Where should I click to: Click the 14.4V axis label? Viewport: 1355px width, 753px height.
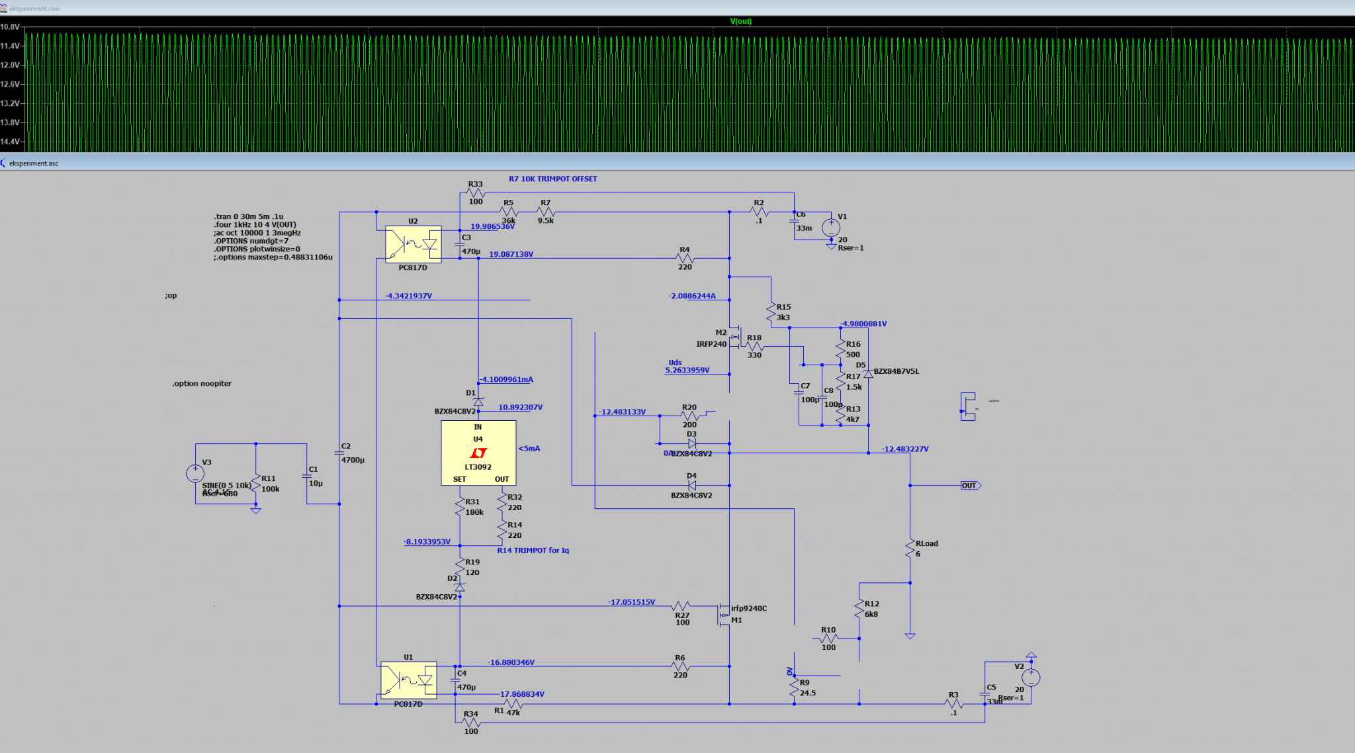(10, 142)
